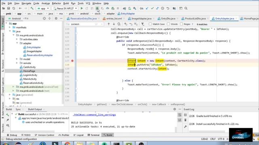Select LoginActivity in project tree

click(x=30, y=75)
